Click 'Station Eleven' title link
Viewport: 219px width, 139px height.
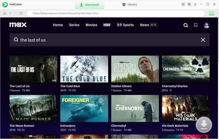(121, 86)
